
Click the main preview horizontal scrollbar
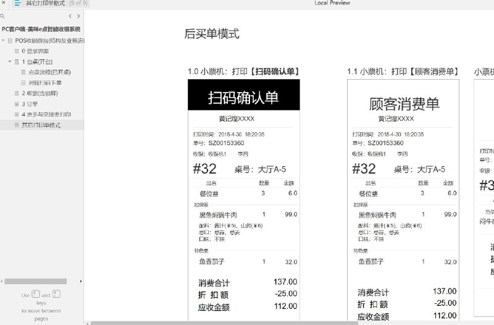coord(224,323)
